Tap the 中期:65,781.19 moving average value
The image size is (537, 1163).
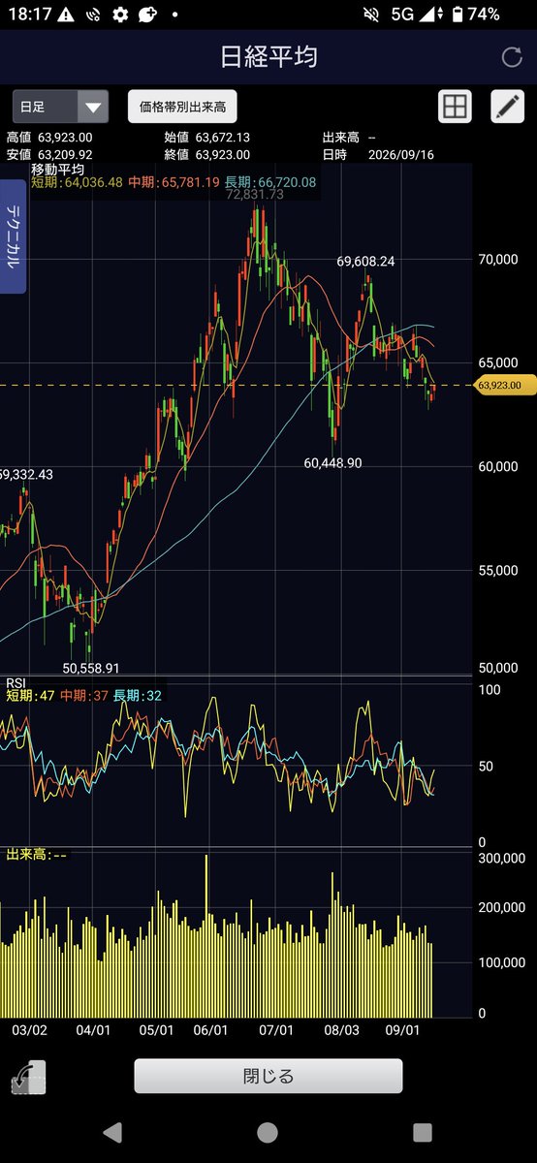[174, 182]
